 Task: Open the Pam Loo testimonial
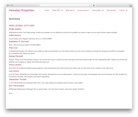pos(13,48)
